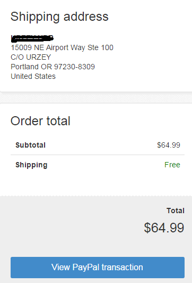Click the Order total heading
The image size is (192, 283).
[40, 121]
